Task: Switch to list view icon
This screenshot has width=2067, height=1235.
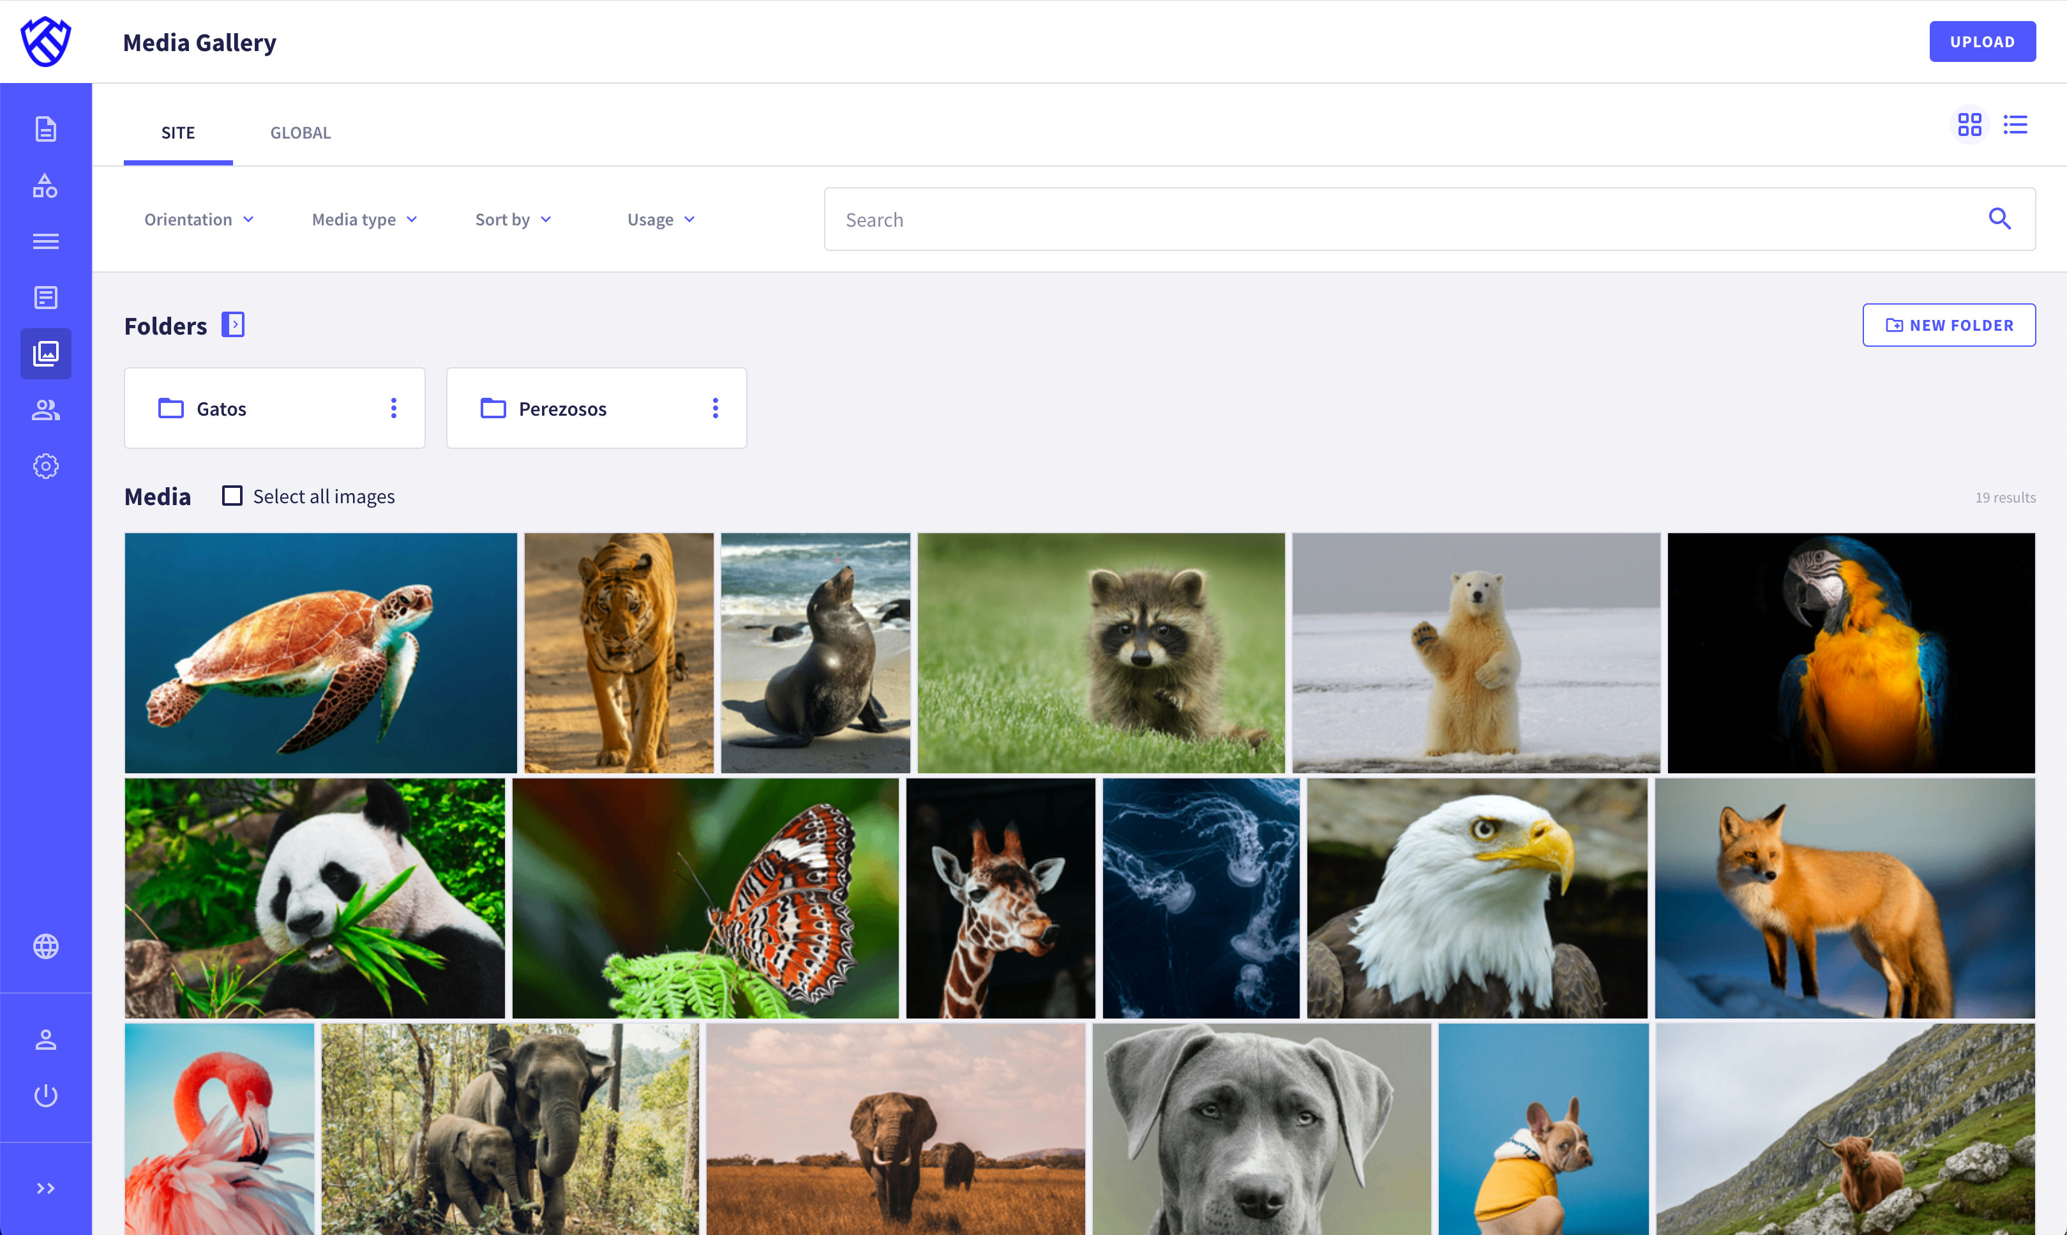Action: pos(2015,125)
